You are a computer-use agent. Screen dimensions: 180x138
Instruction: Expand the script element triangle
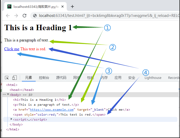point(11,119)
